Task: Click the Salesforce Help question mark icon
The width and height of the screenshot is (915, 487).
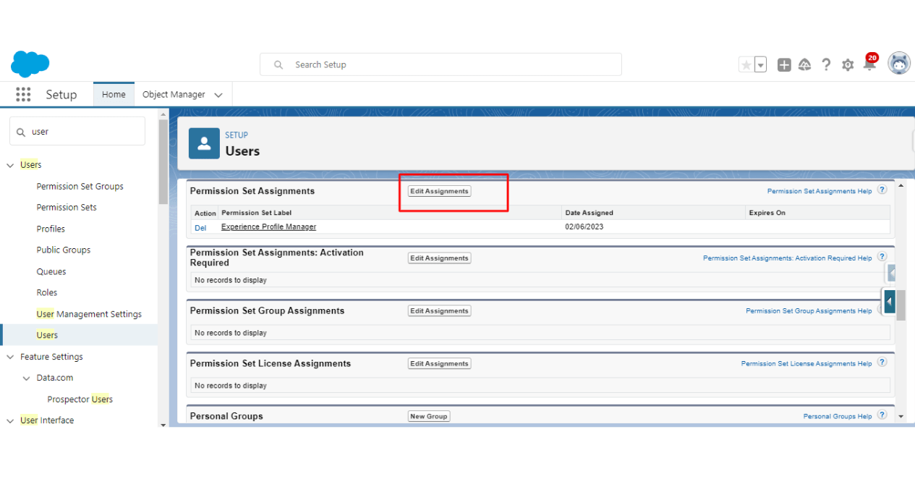Action: point(826,65)
